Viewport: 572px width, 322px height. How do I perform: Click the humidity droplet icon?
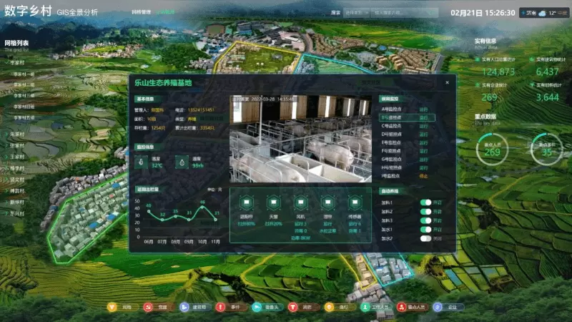coord(182,162)
